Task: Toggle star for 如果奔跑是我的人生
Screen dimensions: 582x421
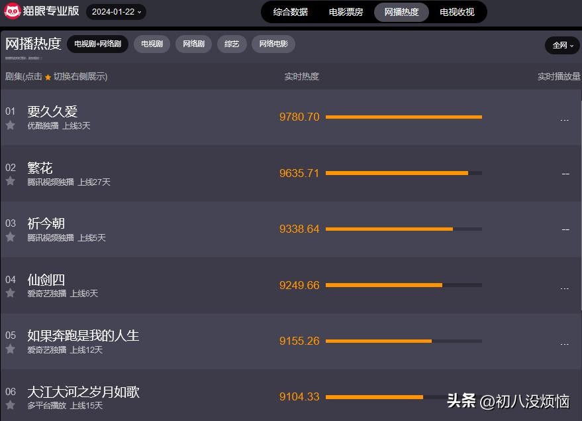Action: click(x=11, y=349)
